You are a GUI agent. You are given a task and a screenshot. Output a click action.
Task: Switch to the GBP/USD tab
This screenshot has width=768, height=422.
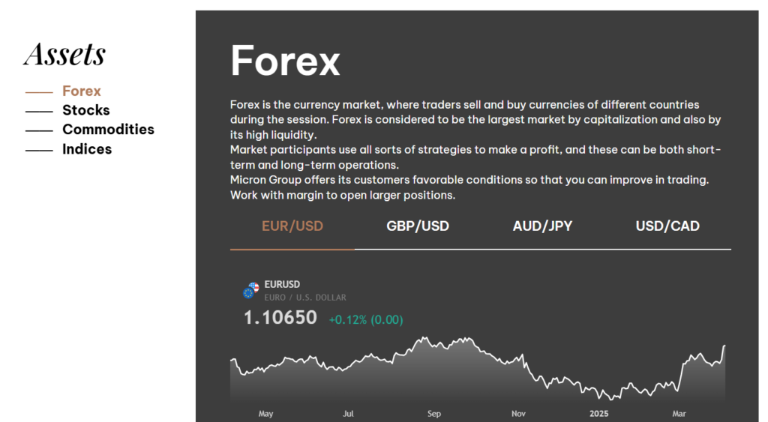click(418, 226)
